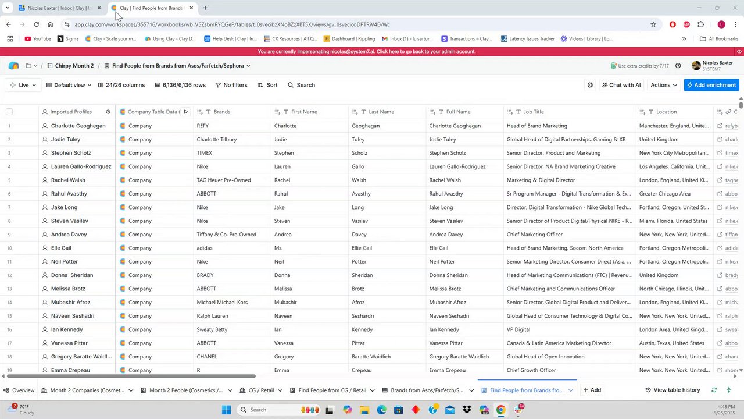Viewport: 744px width, 419px height.
Task: Open the Find People from CG / Retail tab
Action: pyautogui.click(x=332, y=390)
